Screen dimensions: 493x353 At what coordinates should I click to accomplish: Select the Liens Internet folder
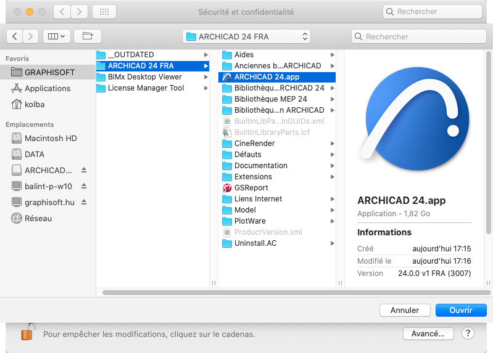click(x=277, y=199)
